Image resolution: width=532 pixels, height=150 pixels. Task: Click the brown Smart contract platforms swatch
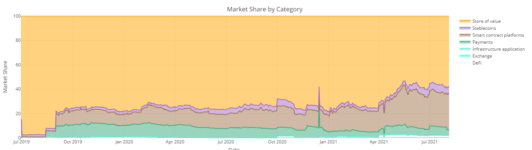[x=465, y=35]
